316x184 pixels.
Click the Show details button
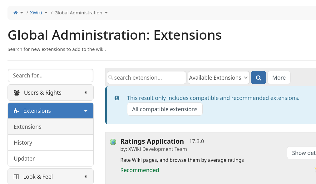tap(302, 153)
